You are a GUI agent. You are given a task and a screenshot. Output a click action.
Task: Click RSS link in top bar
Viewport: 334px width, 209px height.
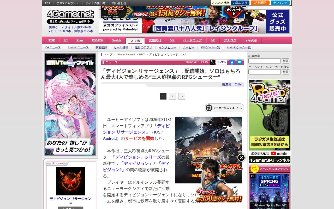point(47,3)
